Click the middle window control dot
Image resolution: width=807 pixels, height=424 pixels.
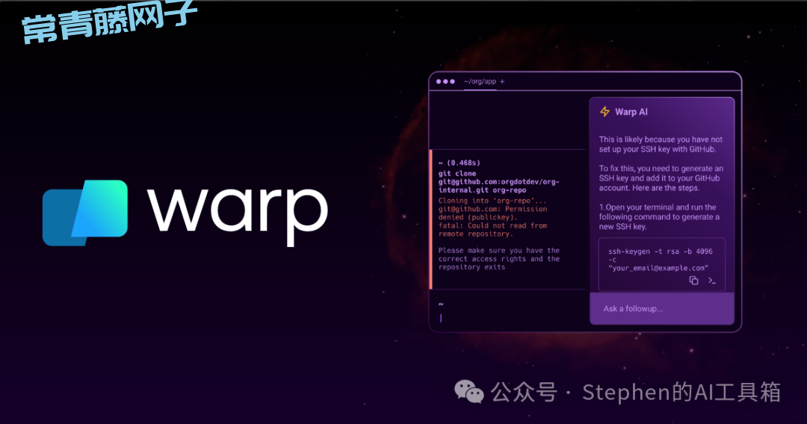445,81
